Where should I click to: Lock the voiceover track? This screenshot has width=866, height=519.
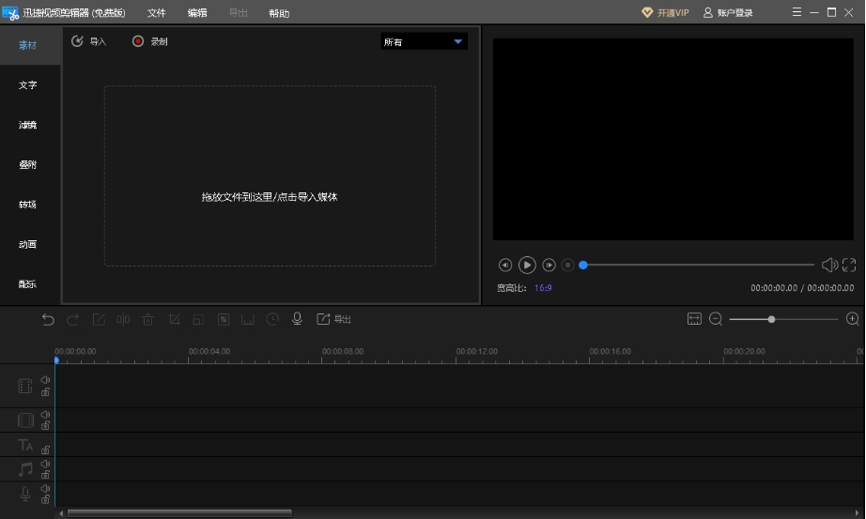click(45, 499)
